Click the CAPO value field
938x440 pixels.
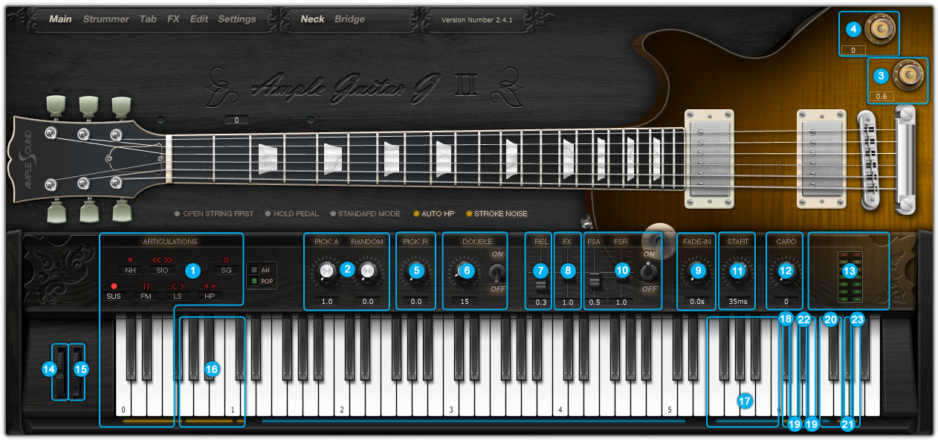pyautogui.click(x=786, y=302)
